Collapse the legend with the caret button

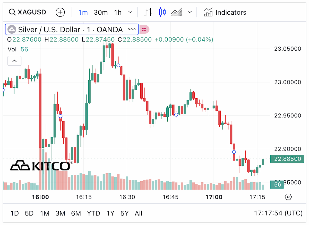tap(14, 61)
